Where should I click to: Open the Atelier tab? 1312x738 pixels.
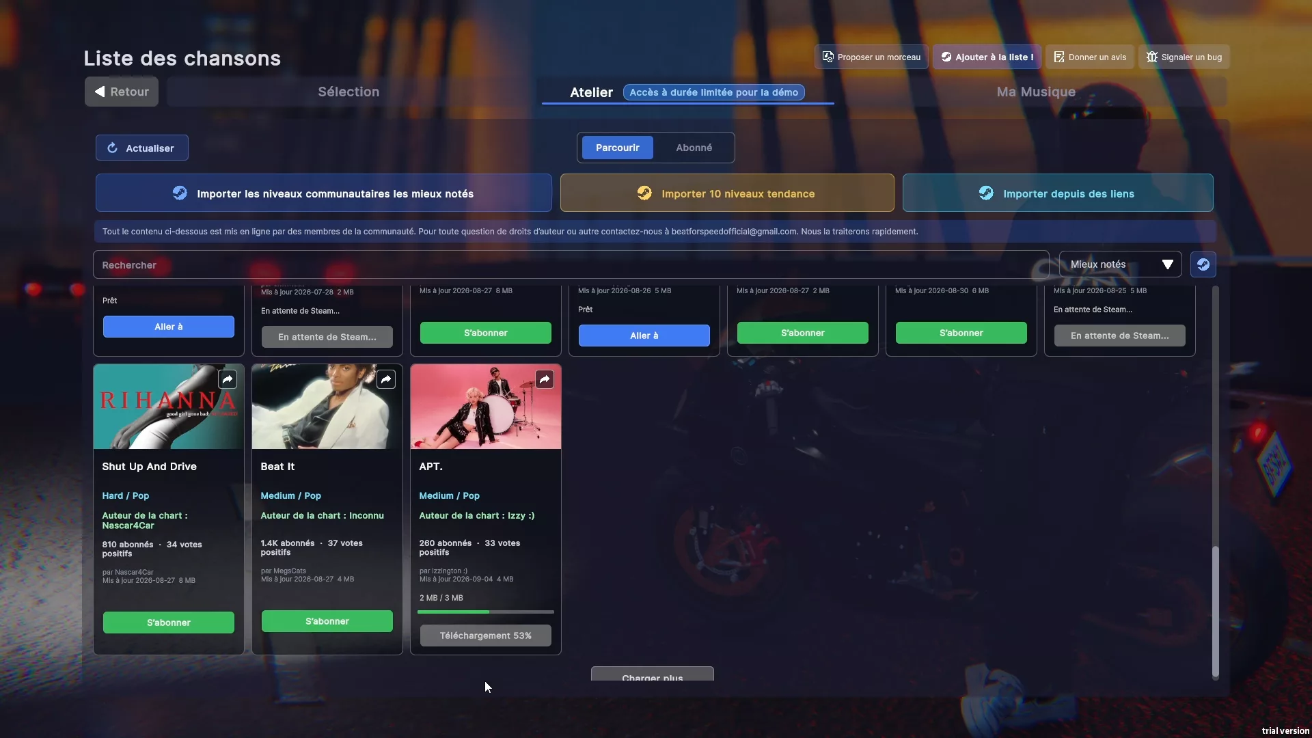(x=591, y=92)
